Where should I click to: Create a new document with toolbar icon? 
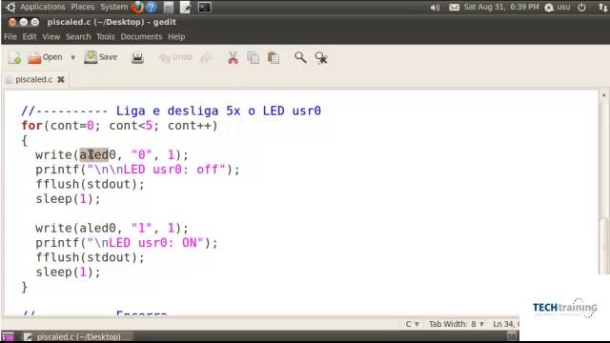point(15,57)
